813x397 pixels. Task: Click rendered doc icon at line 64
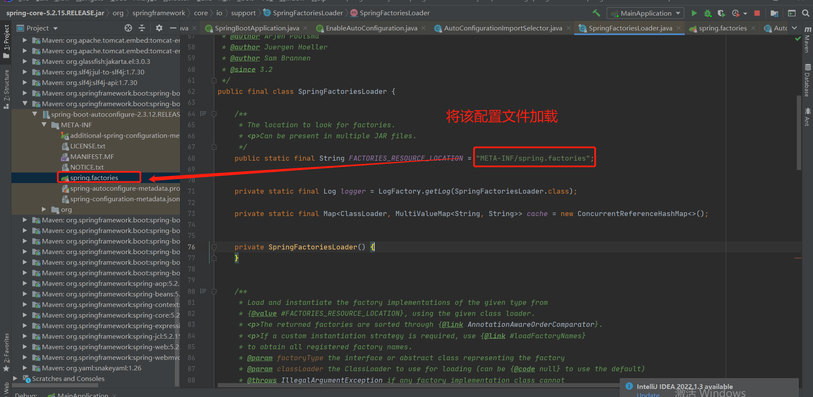[203, 114]
